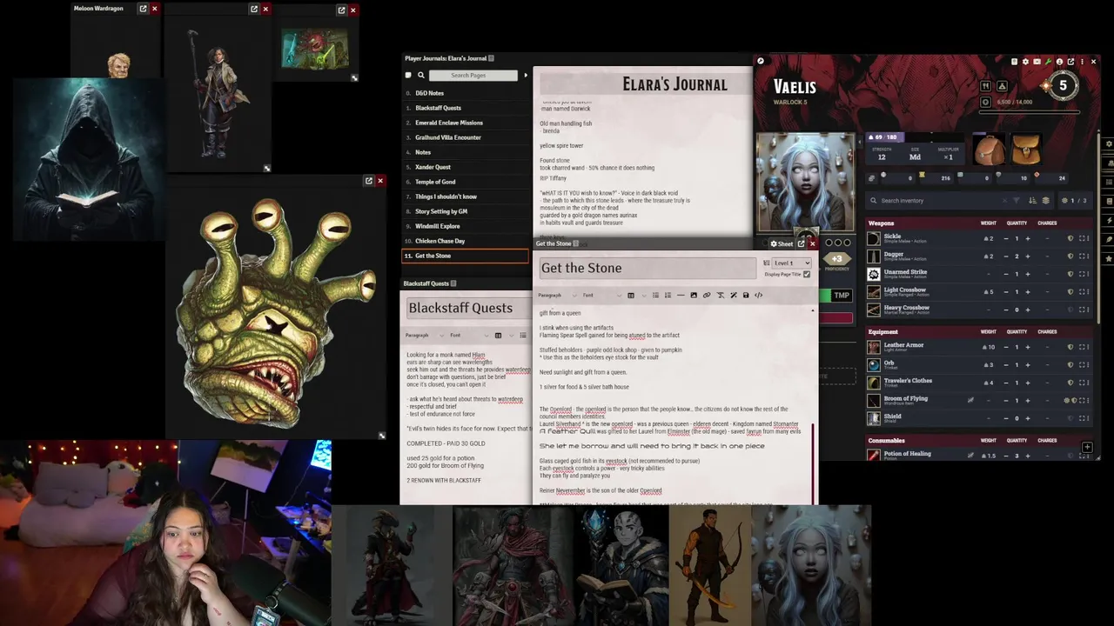Expand table options arrow in Get the Stone editor
Viewport: 1114px width, 626px height.
point(644,295)
